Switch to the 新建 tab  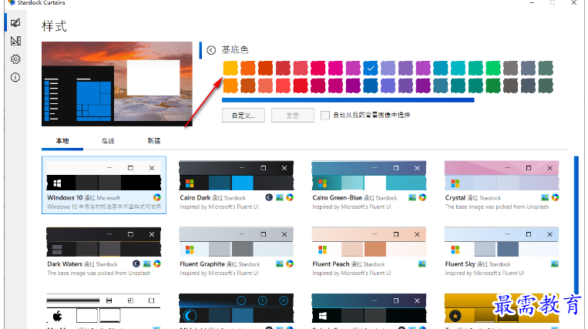click(x=154, y=141)
